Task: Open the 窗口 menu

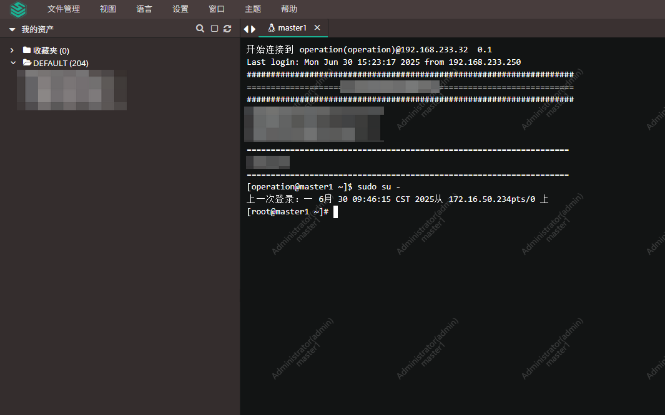Action: coord(217,9)
